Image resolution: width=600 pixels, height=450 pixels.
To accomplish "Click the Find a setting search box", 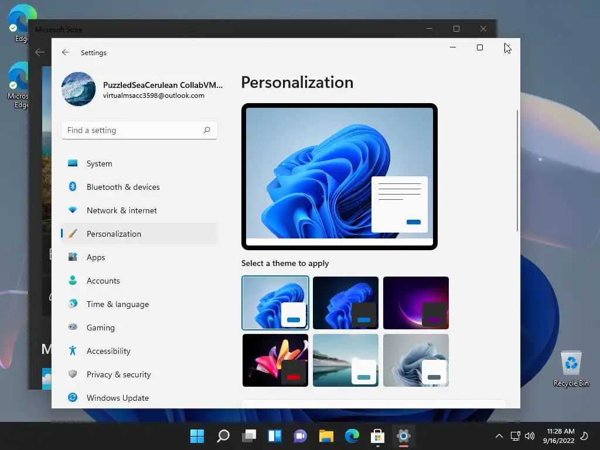I will (x=139, y=130).
